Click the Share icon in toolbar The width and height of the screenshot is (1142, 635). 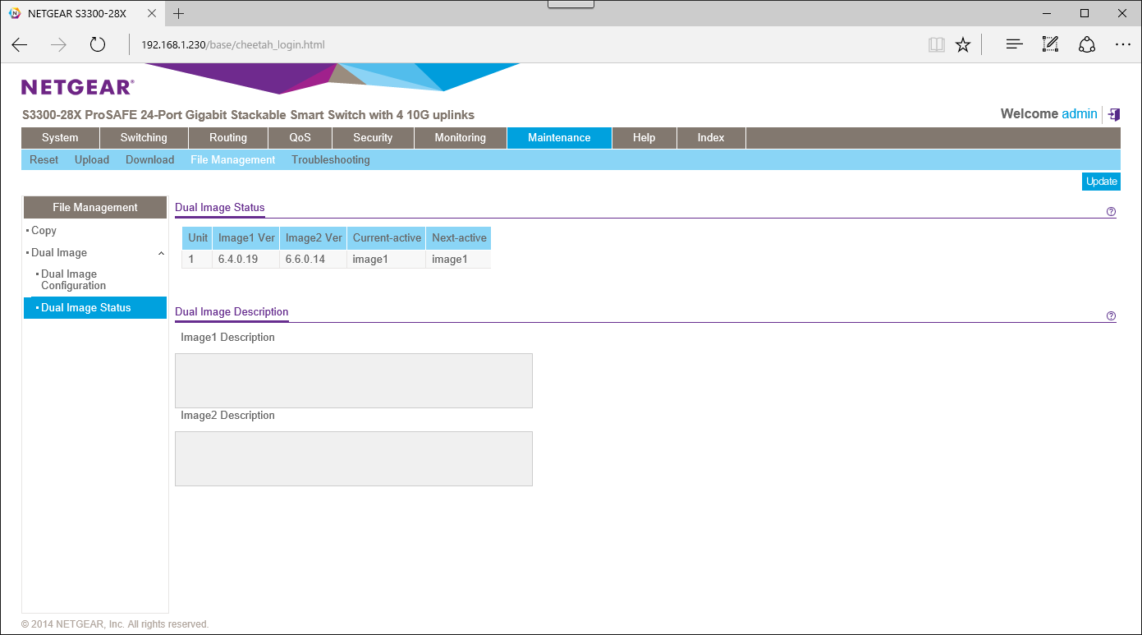[1087, 44]
